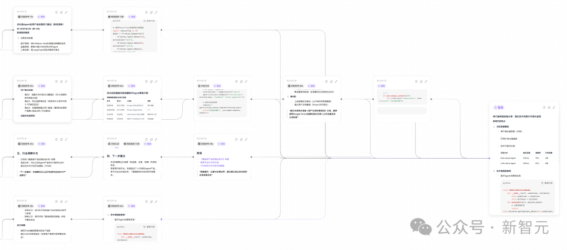Viewport: 567px width, 250px height.
Task: Regenerate the 下一步建议 card
Action: (146, 139)
